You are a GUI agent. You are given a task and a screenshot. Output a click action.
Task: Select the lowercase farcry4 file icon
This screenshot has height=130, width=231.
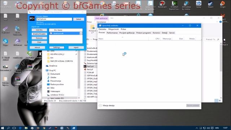pos(85,69)
